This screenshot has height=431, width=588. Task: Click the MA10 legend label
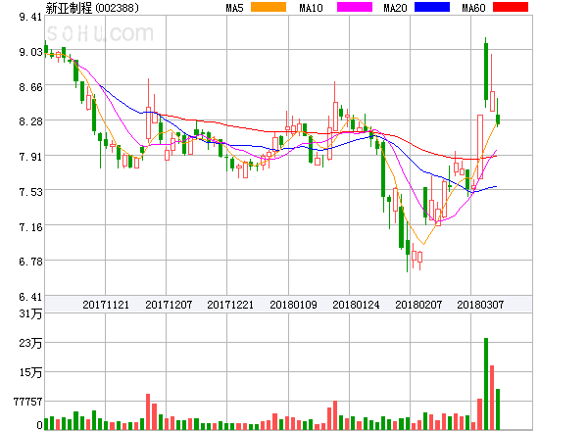coord(311,8)
